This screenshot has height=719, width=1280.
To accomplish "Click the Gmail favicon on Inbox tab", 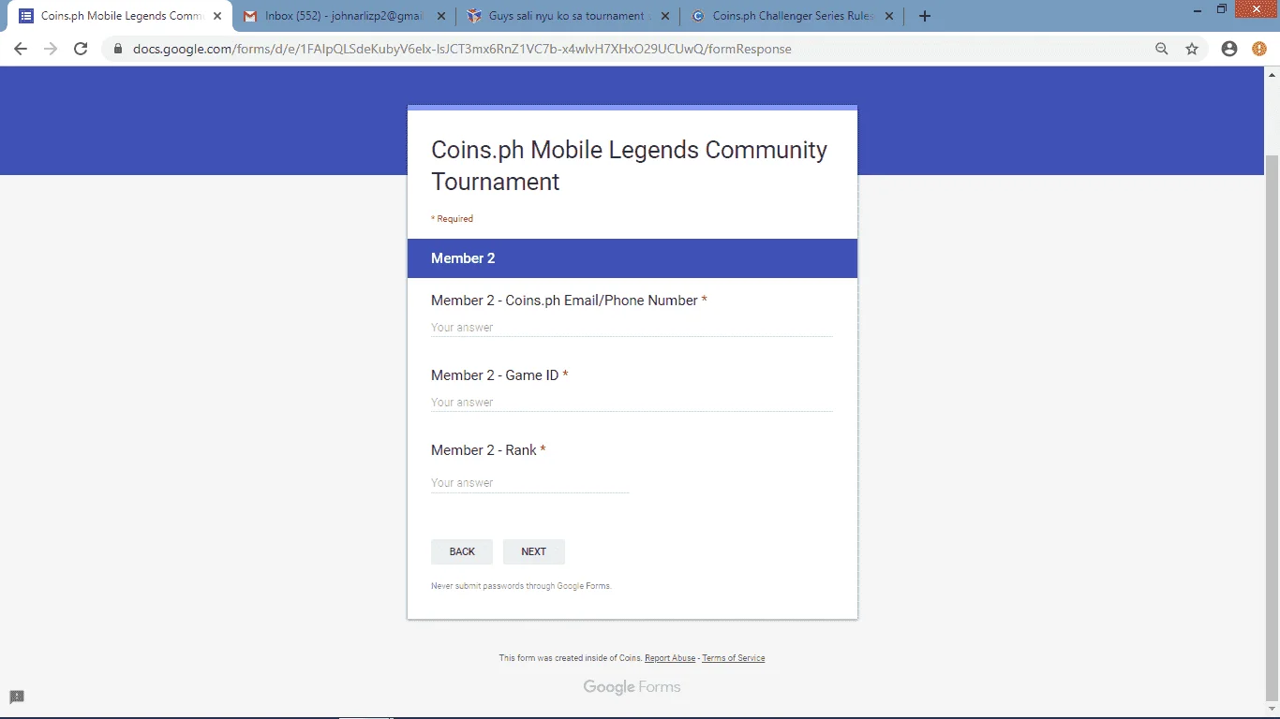I will pos(250,16).
